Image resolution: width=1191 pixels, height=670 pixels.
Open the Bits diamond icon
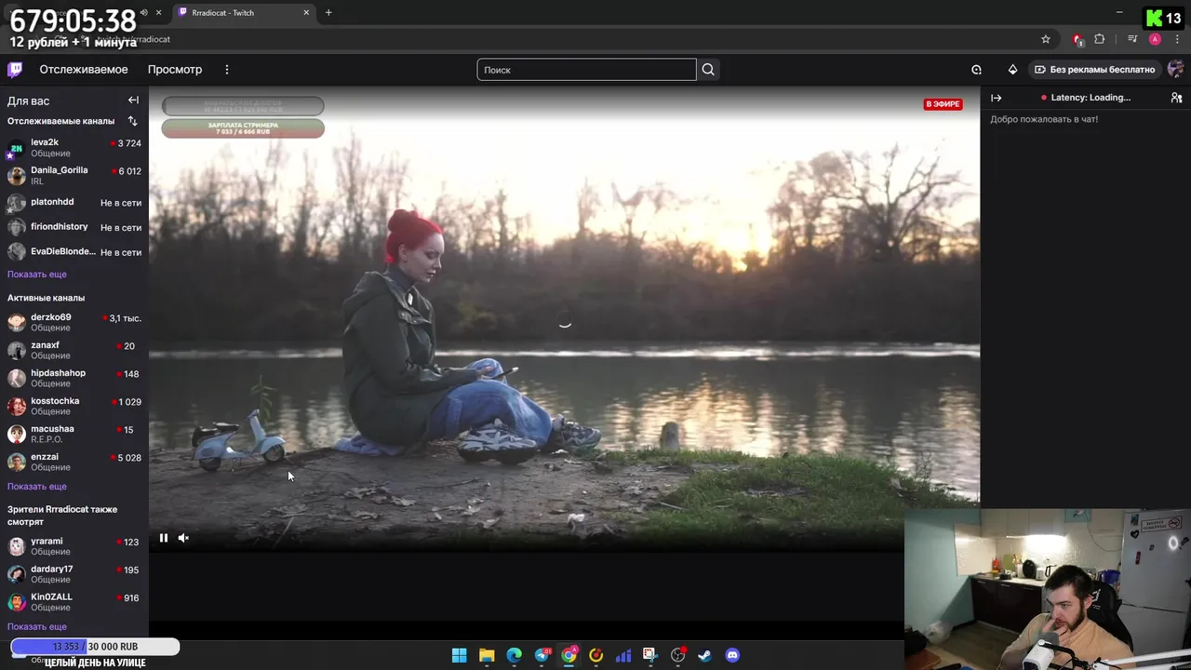1013,70
